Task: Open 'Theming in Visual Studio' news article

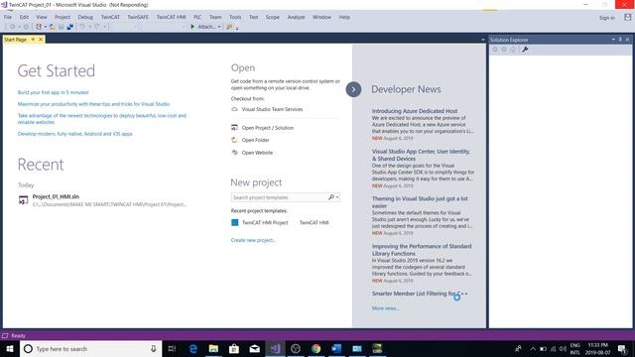Action: (420, 202)
